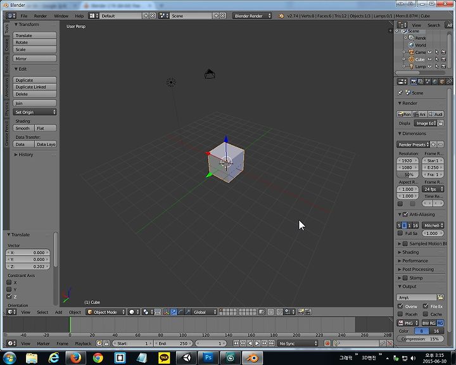Open the output folder browse icon

point(440,297)
